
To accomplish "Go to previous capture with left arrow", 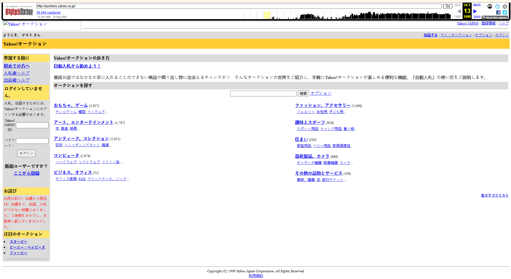I will tap(459, 11).
